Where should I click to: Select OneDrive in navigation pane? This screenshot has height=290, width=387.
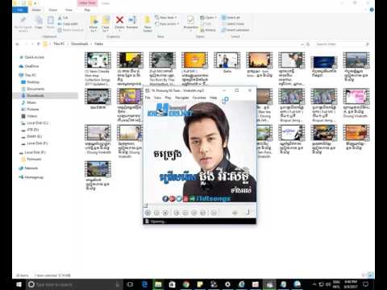29,66
